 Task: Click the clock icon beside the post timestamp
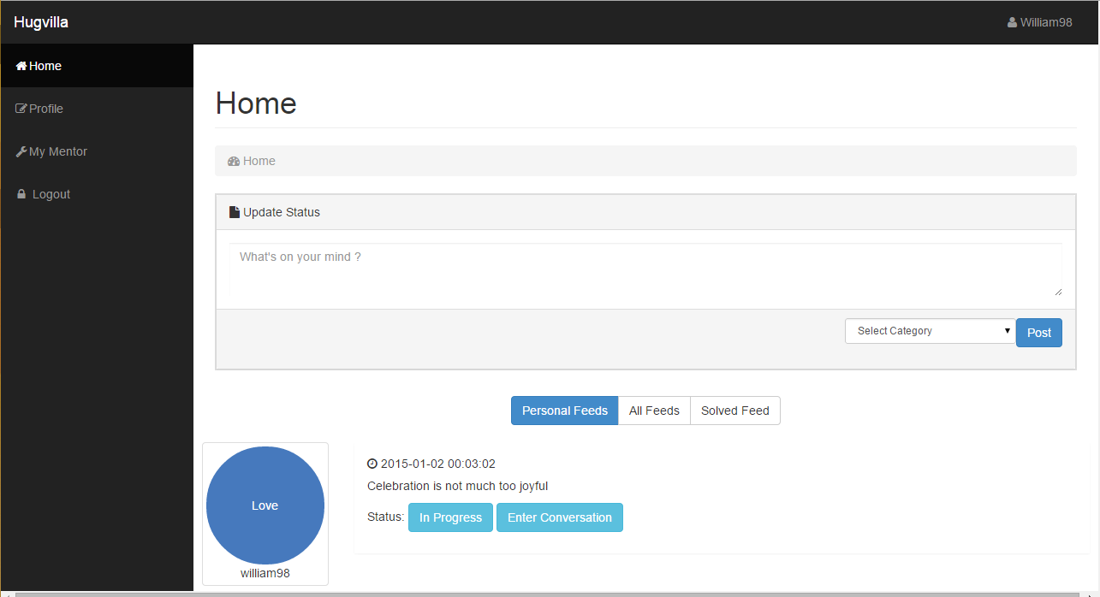point(372,464)
